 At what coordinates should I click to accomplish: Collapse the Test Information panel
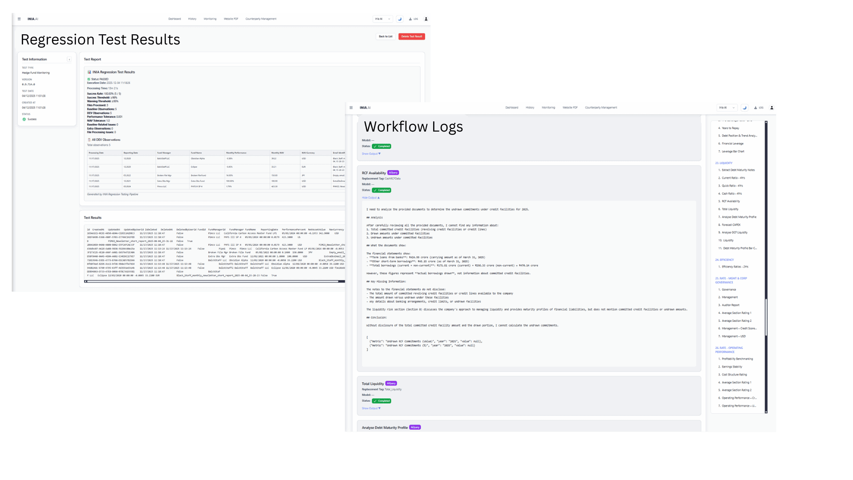click(x=69, y=60)
